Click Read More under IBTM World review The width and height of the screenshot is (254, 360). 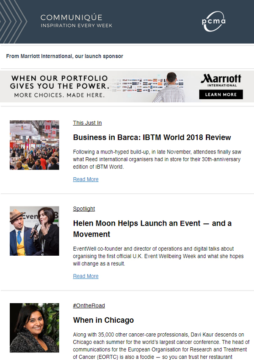tap(86, 179)
